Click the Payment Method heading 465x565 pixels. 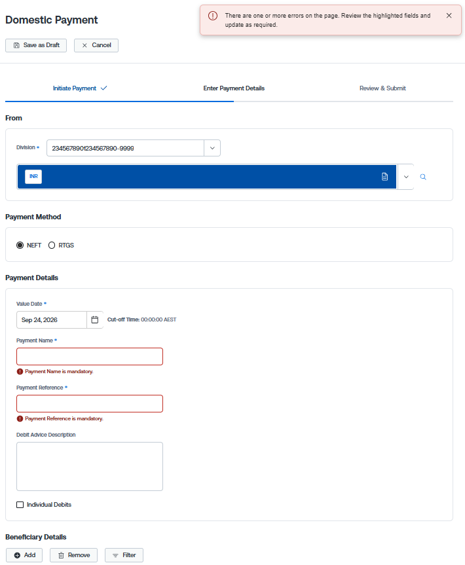(x=33, y=217)
